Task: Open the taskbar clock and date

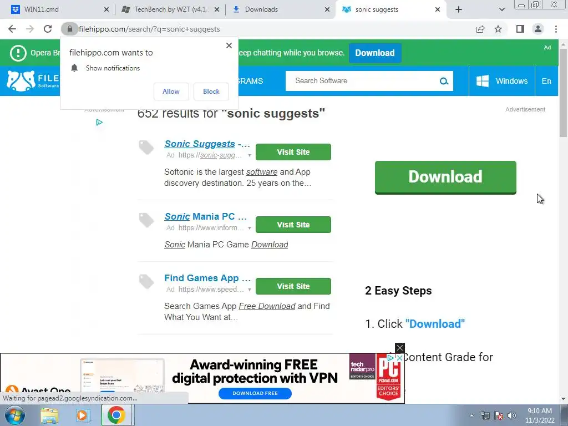Action: (540, 415)
